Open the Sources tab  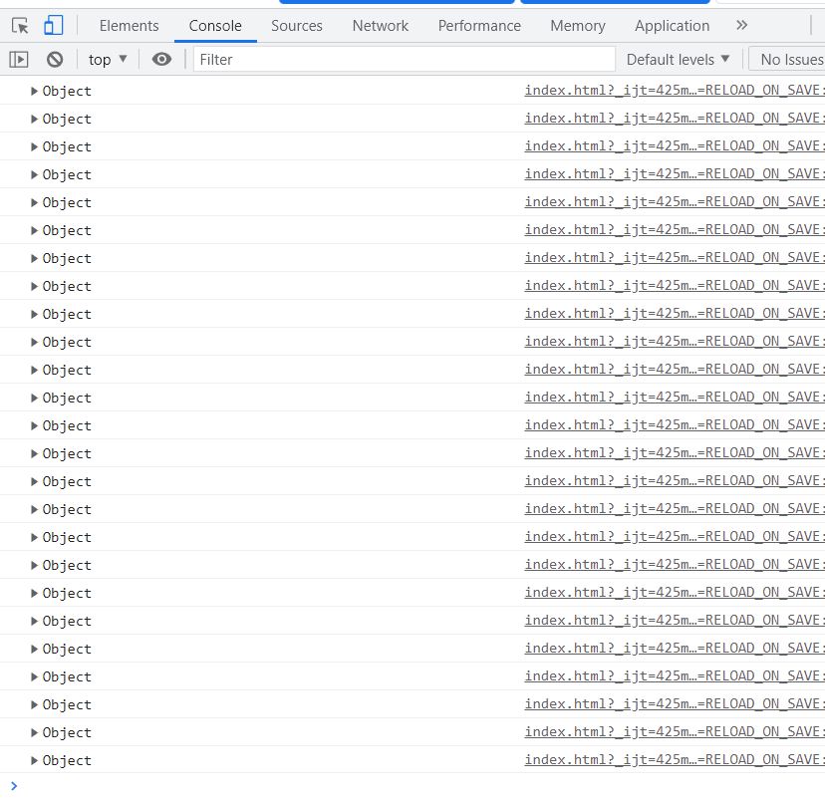[x=297, y=26]
